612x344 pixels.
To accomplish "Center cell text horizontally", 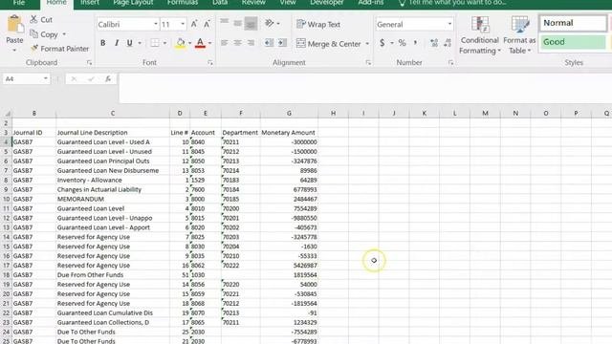I will (x=238, y=43).
